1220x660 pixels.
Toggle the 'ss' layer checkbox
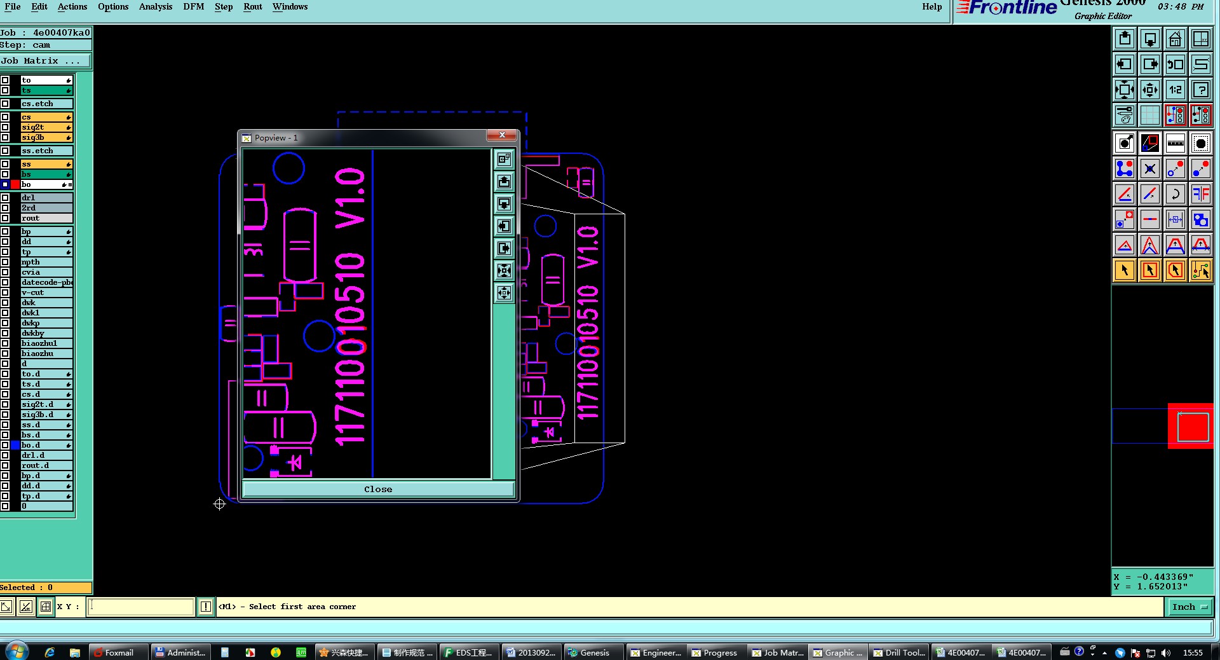click(5, 164)
